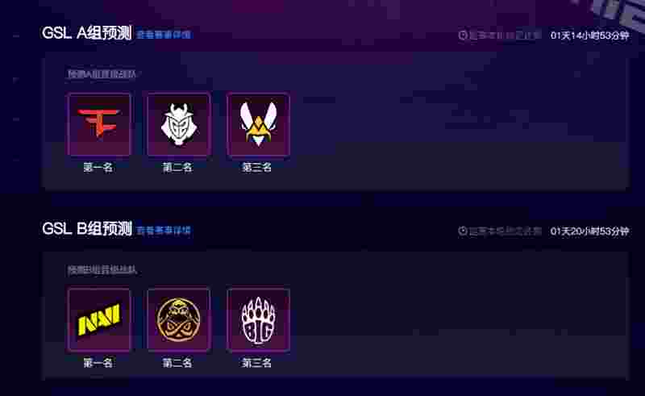Screen dimensions: 645x396
Task: Select the NAVI yellow logo in Group B
Action: (98, 320)
